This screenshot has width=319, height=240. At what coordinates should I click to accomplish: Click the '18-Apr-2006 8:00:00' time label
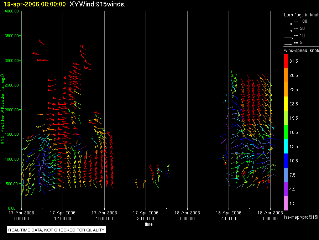pyautogui.click(x=270, y=215)
